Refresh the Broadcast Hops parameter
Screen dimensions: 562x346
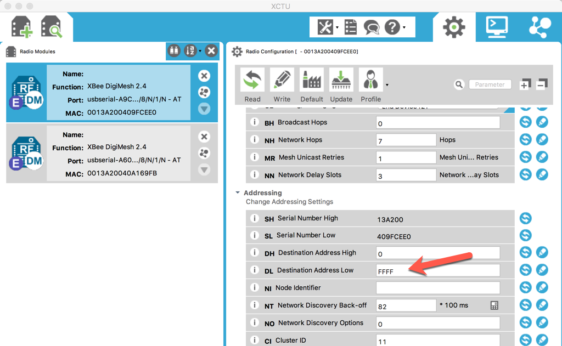(x=525, y=122)
